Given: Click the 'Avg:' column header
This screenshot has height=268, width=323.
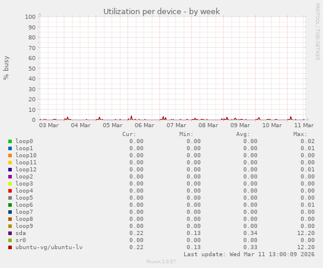Looking at the screenshot, I should click(243, 134).
